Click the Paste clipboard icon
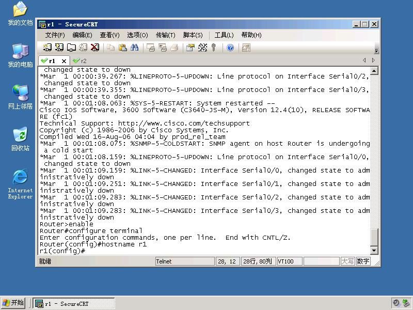Viewport: 413px width, 310px height. [x=122, y=48]
